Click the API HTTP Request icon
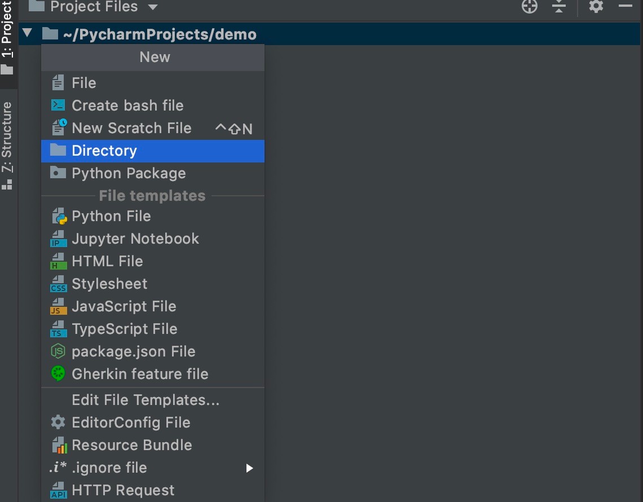Viewport: 643px width, 502px height. (x=58, y=490)
